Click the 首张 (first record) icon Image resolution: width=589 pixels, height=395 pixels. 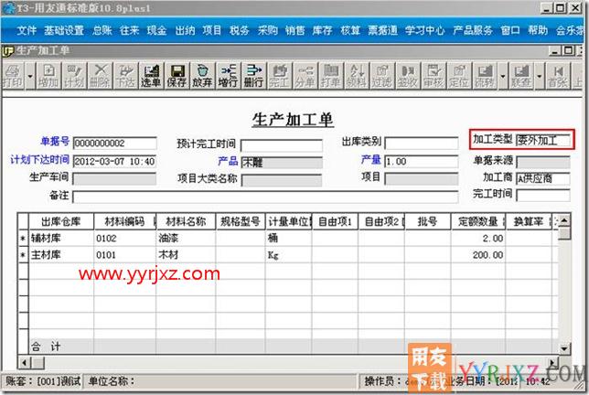click(558, 76)
